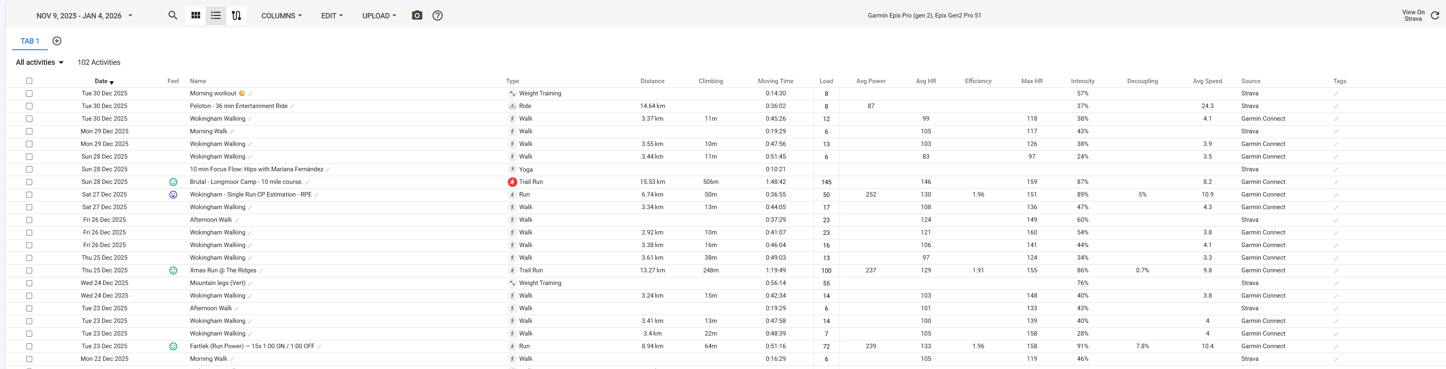Image resolution: width=1446 pixels, height=369 pixels.
Task: Click the camera screenshot icon
Action: pos(416,16)
